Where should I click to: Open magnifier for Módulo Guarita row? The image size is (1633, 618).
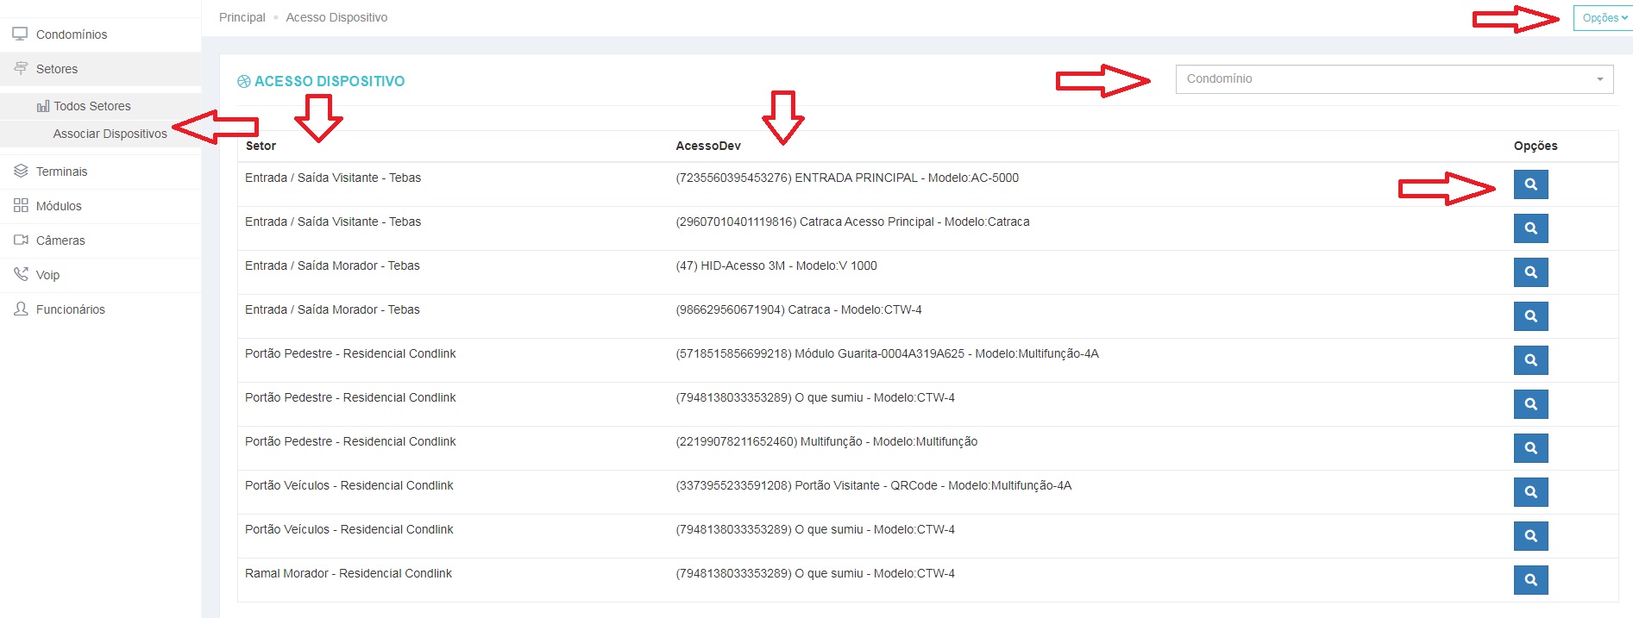click(x=1530, y=360)
